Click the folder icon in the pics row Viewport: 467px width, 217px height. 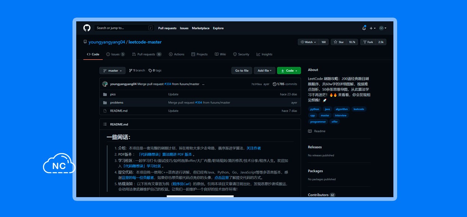[x=105, y=94]
